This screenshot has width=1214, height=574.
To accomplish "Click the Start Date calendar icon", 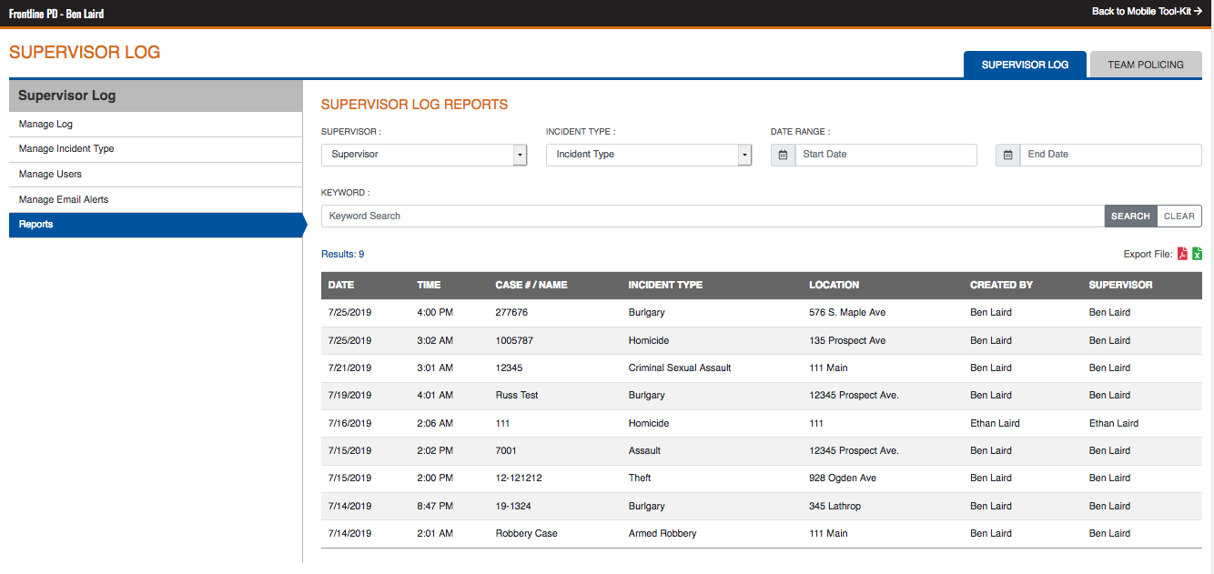I will point(783,155).
